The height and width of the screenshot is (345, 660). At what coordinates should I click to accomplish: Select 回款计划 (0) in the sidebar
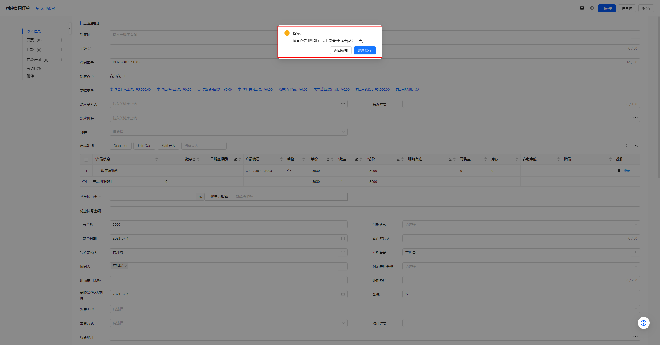pyautogui.click(x=38, y=60)
